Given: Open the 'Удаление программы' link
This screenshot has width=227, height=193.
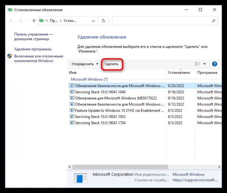Looking at the screenshot, I should [33, 49].
